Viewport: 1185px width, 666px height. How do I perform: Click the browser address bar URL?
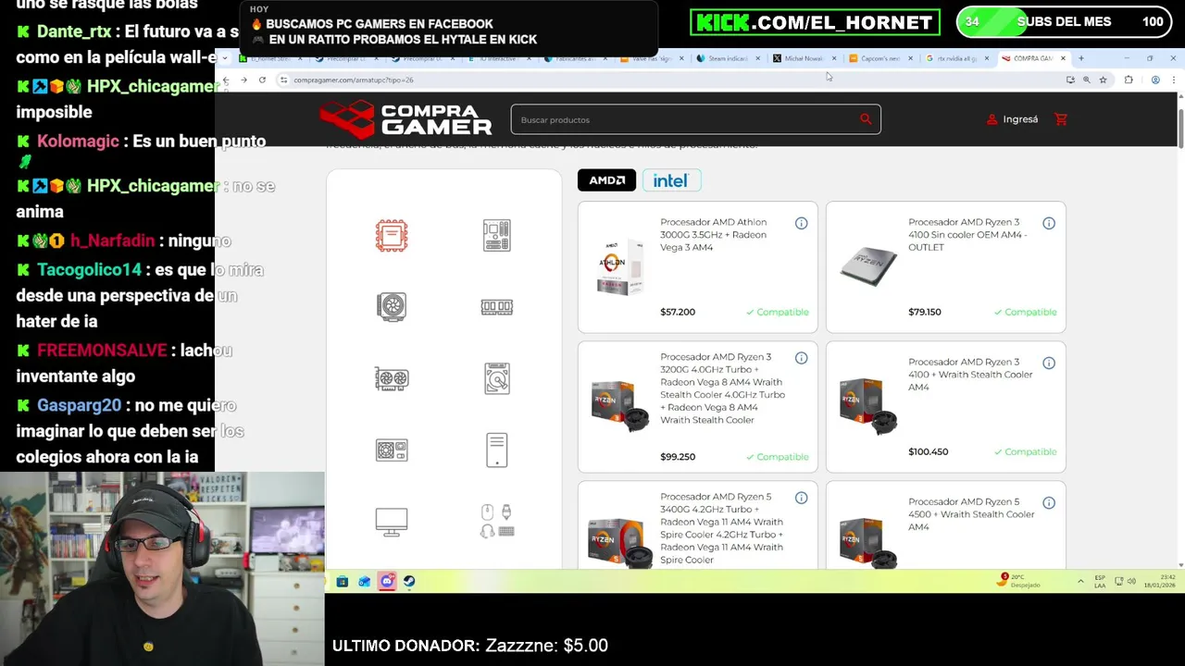tap(354, 80)
